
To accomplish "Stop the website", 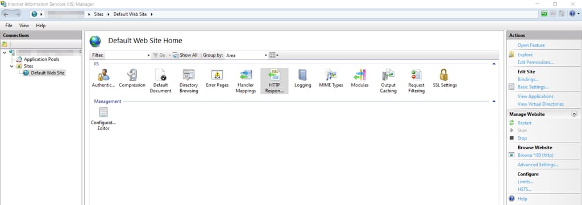I will [522, 138].
